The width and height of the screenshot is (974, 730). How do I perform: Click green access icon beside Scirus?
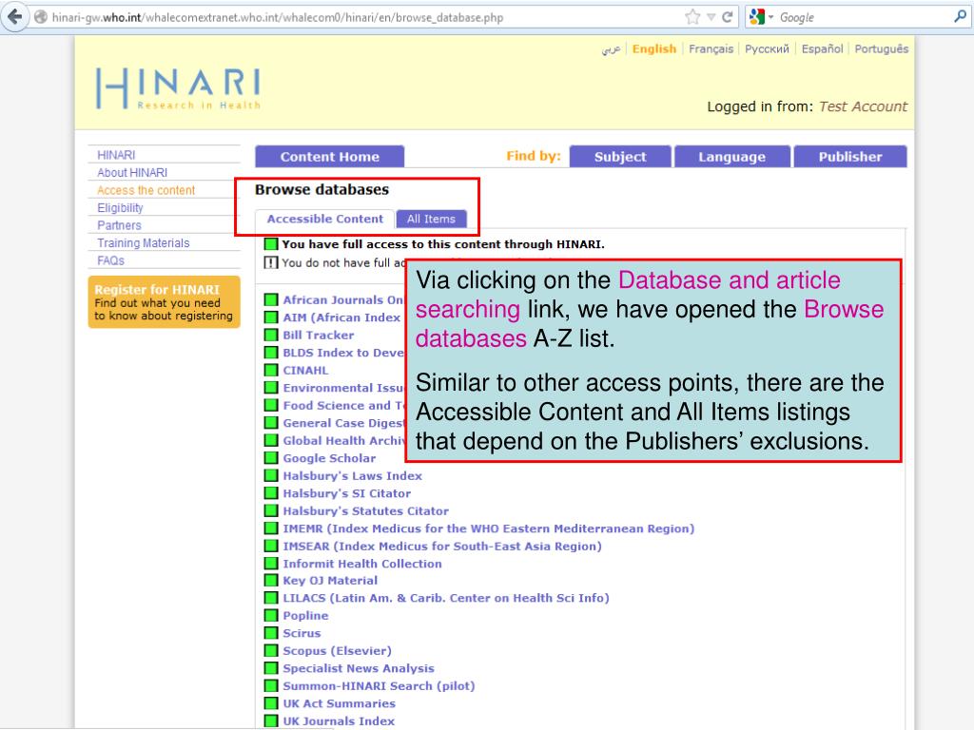coord(271,633)
